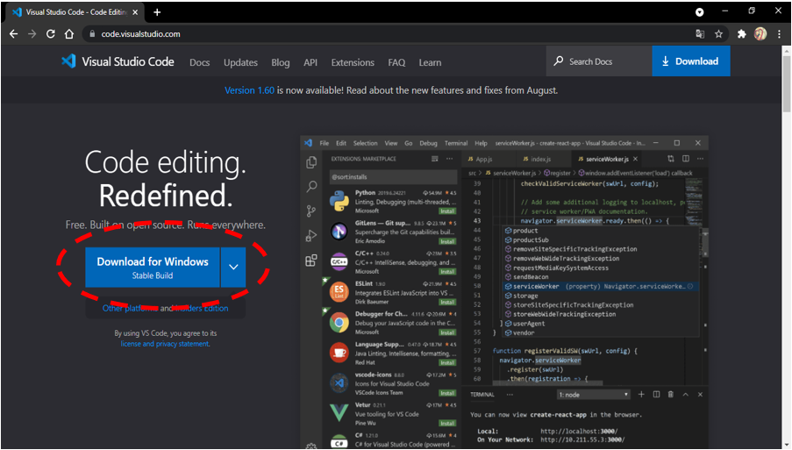Open the Version 1.60 announcement link
792x450 pixels.
point(252,90)
